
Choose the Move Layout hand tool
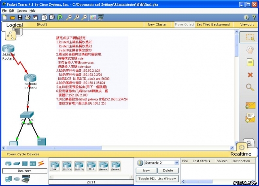(250, 50)
